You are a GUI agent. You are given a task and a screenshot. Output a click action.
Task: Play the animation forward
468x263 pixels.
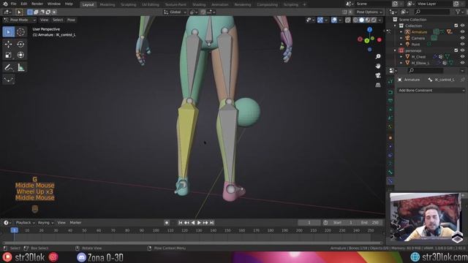tap(199, 223)
